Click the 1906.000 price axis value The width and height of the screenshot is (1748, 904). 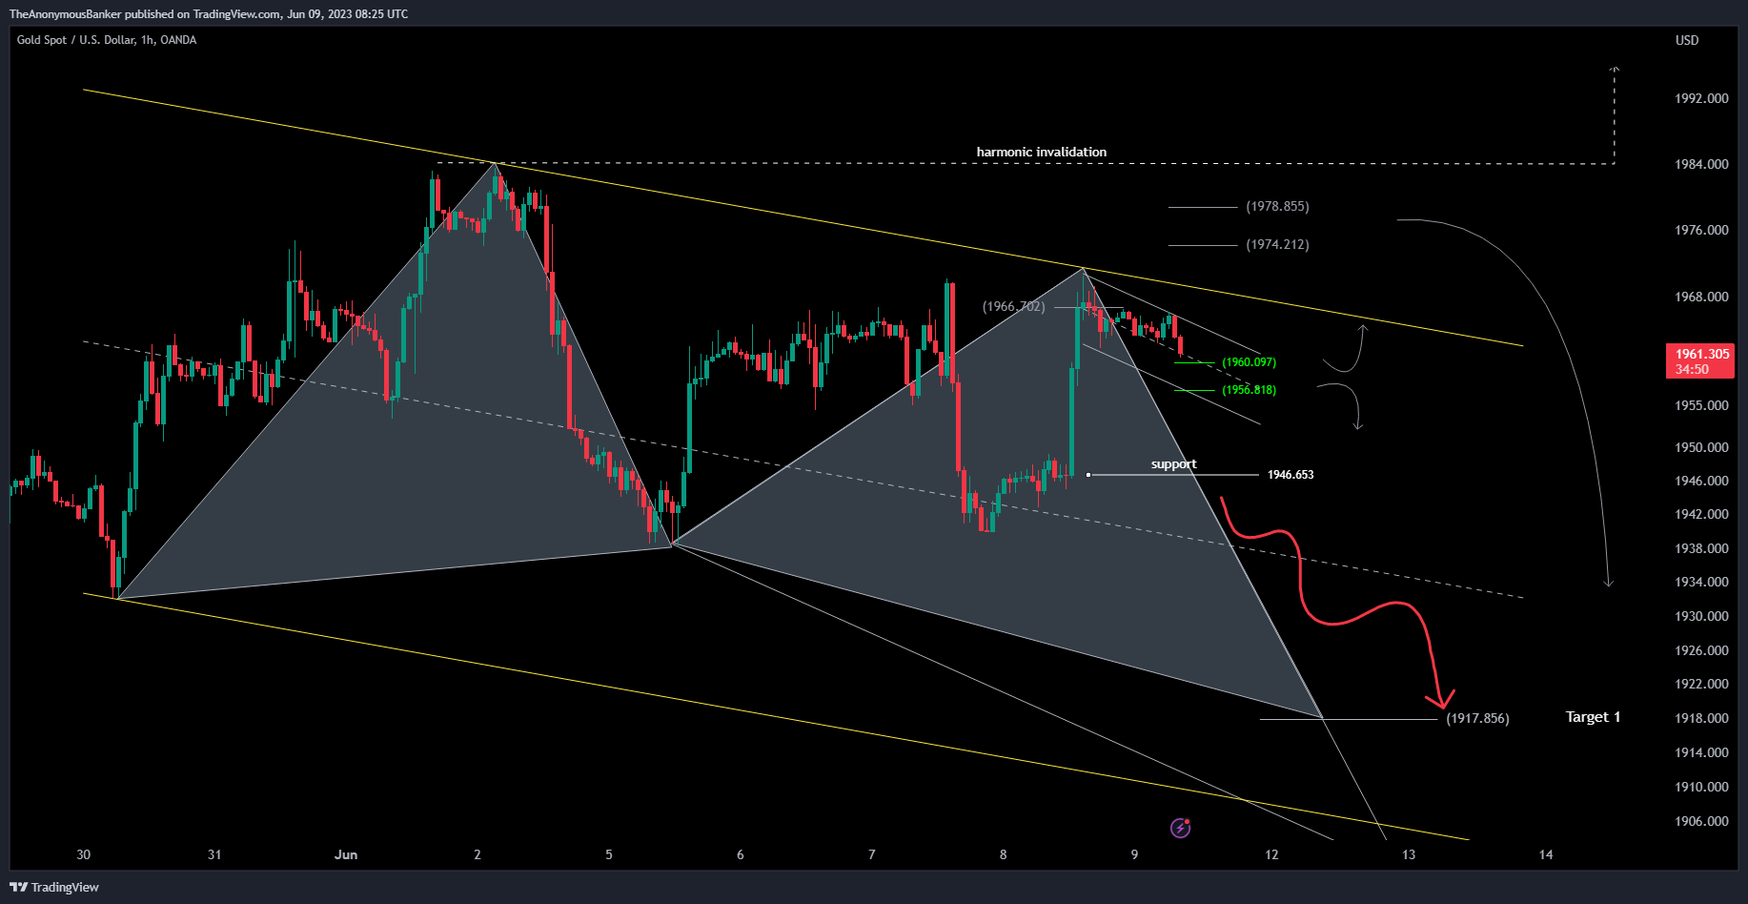point(1701,821)
